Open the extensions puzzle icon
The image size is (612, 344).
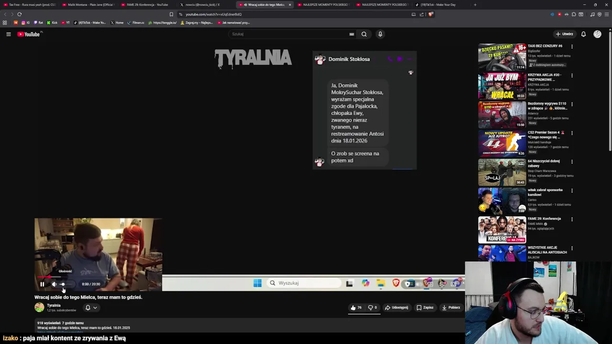(574, 14)
